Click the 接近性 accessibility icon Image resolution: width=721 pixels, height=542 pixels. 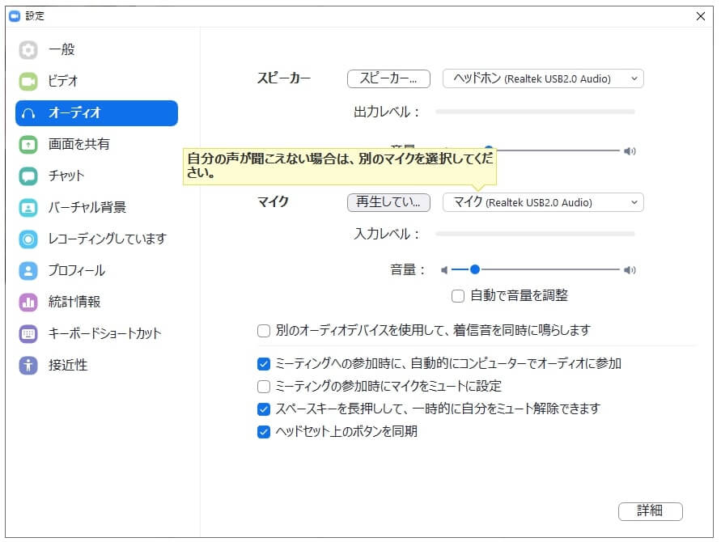28,366
